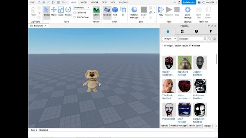Click the Toolbox search input field
The height and width of the screenshot is (138, 246).
pyautogui.click(x=191, y=39)
